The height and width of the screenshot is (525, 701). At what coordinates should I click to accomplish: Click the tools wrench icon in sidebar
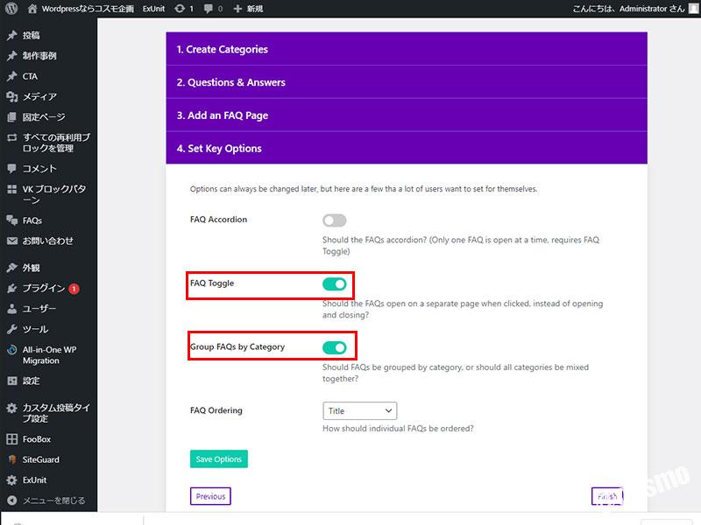(11, 329)
